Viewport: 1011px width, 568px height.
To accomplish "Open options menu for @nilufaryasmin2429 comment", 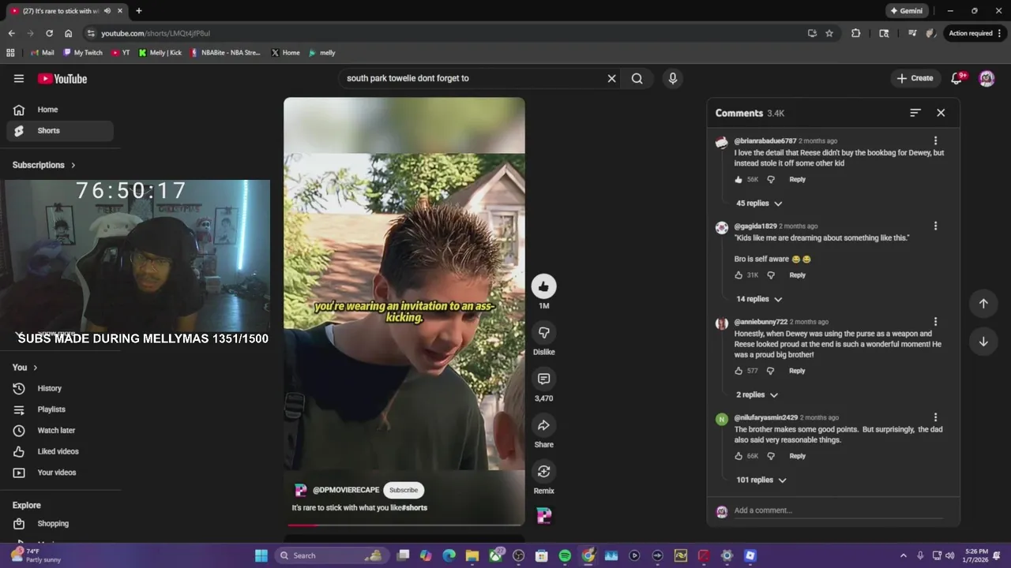I will point(935,417).
